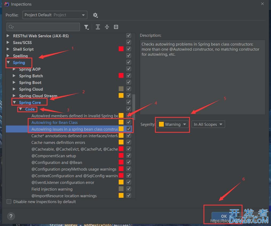Select Autowired members defined in invalid Spring bean
Viewport: 271px width, 226px height.
[x=75, y=116]
